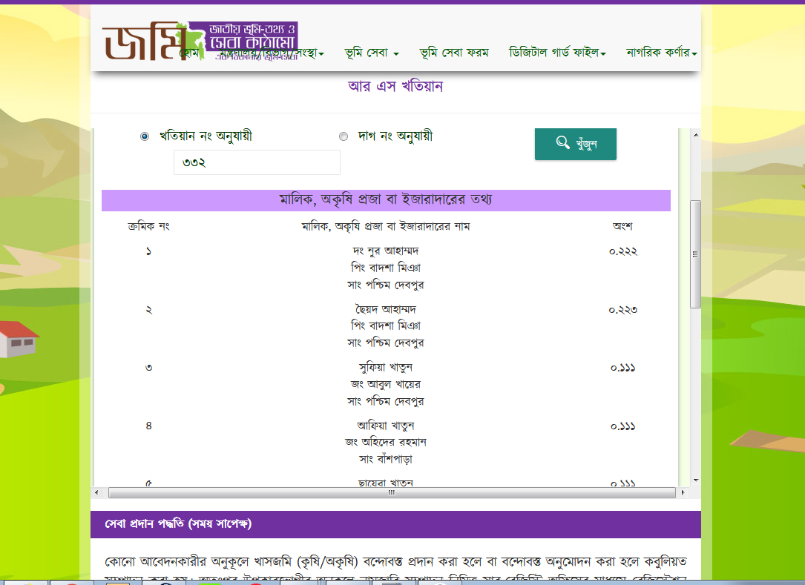Click the vertical scrollbar thumb
Image resolution: width=805 pixels, height=585 pixels.
coord(696,254)
